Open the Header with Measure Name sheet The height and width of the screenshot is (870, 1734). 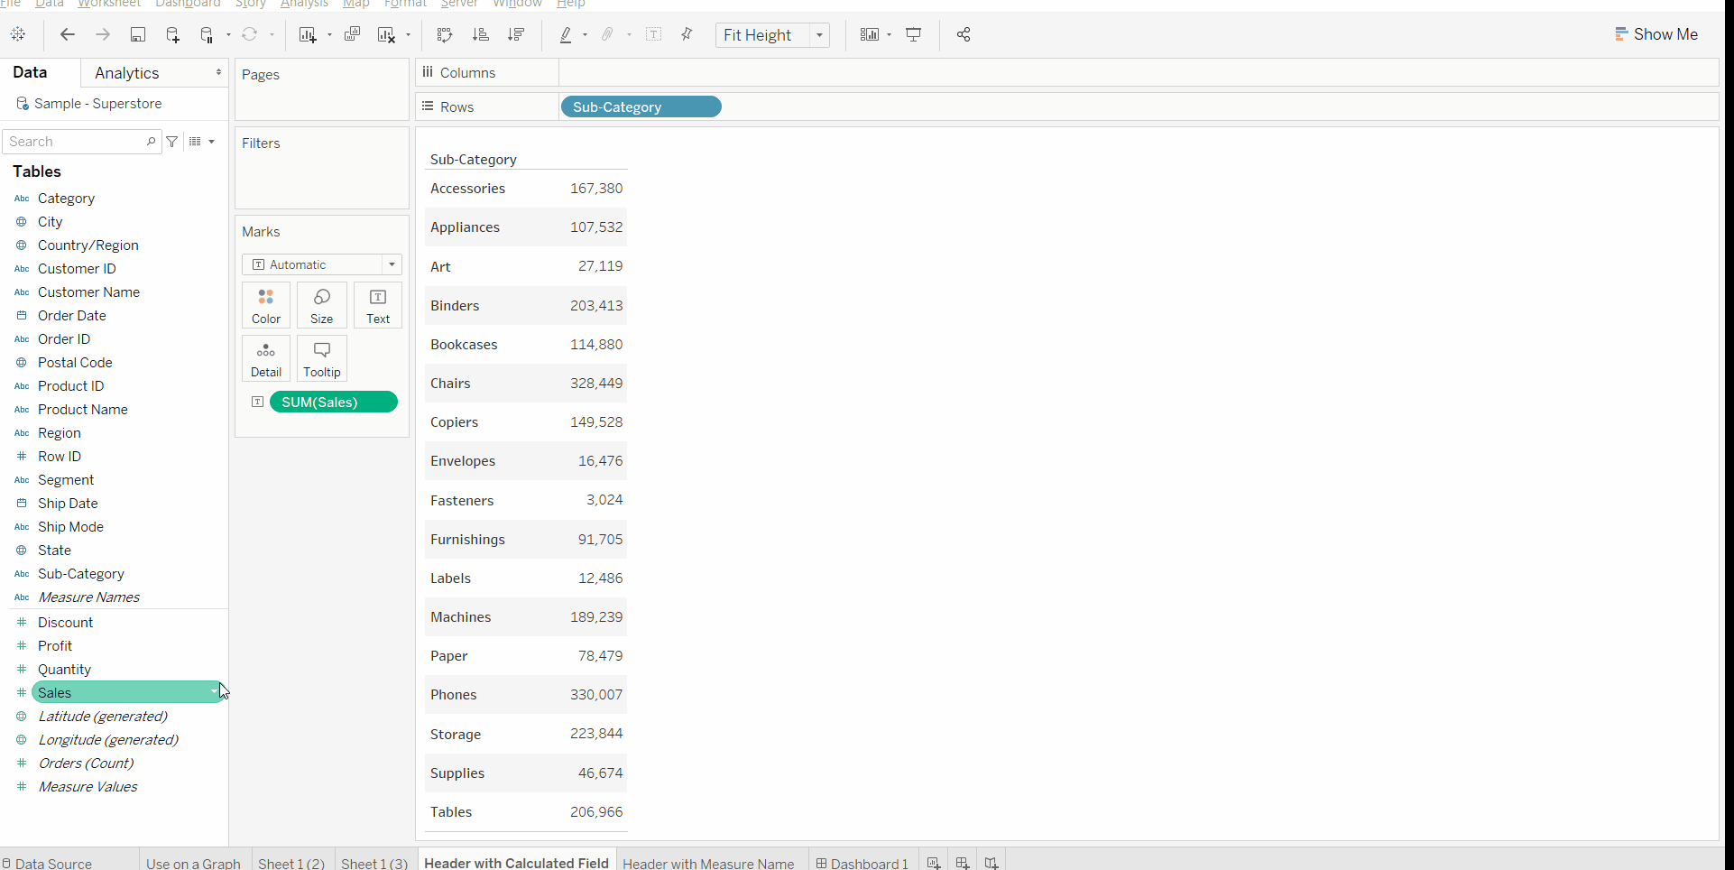tap(708, 863)
